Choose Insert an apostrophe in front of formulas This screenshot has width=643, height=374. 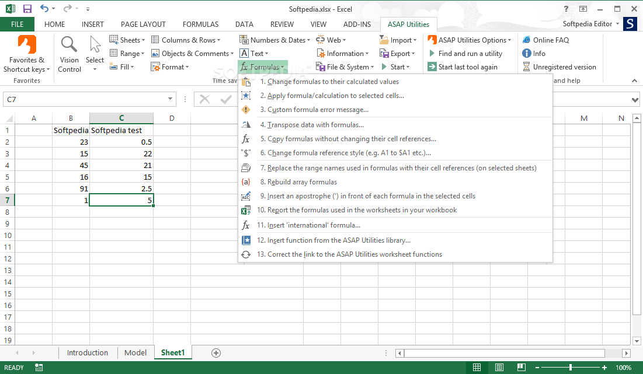395,196
